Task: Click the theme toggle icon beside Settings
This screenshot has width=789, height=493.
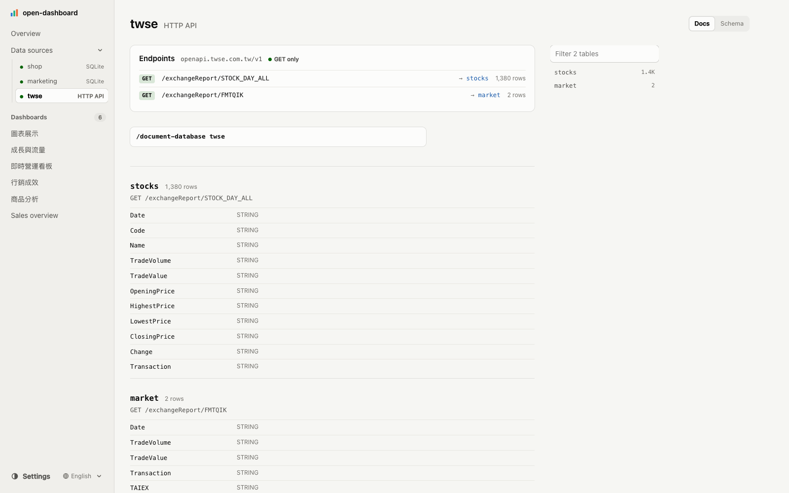Action: tap(15, 476)
